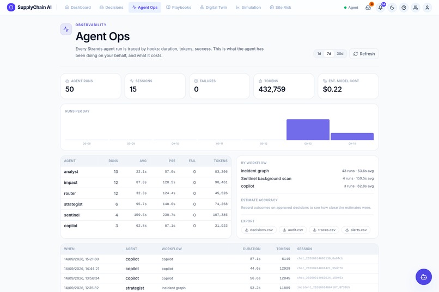Open the inbox icon with orange badge
439x292 pixels.
point(368,8)
